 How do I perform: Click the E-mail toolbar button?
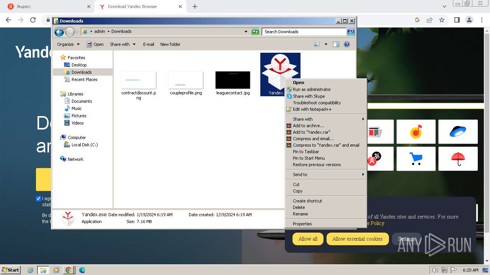tap(149, 44)
